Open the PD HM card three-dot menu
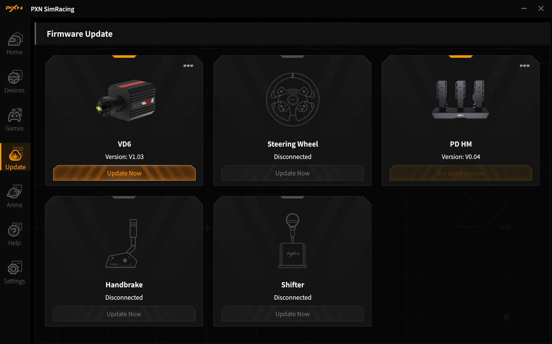The height and width of the screenshot is (344, 552). 525,66
